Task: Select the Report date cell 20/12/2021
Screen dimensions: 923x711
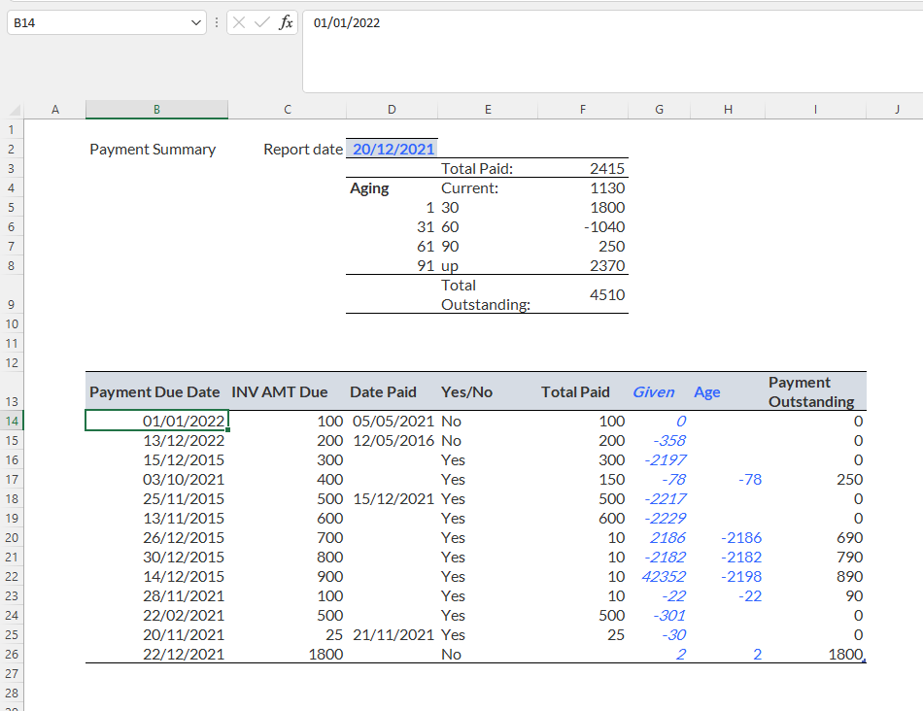Action: click(393, 149)
